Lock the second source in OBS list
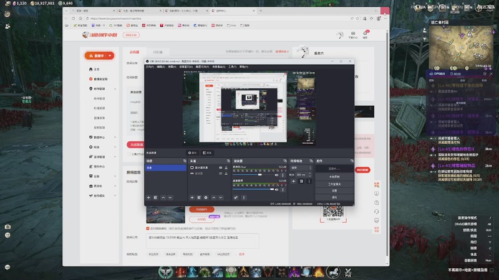This screenshot has height=280, width=499. 226,174
